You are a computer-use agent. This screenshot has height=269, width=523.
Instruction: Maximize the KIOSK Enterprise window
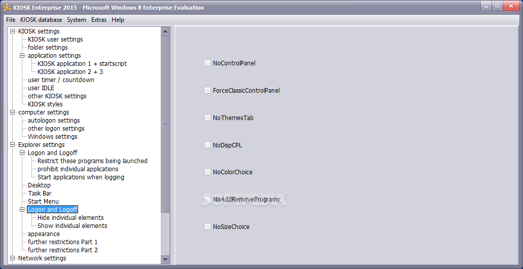click(x=497, y=6)
